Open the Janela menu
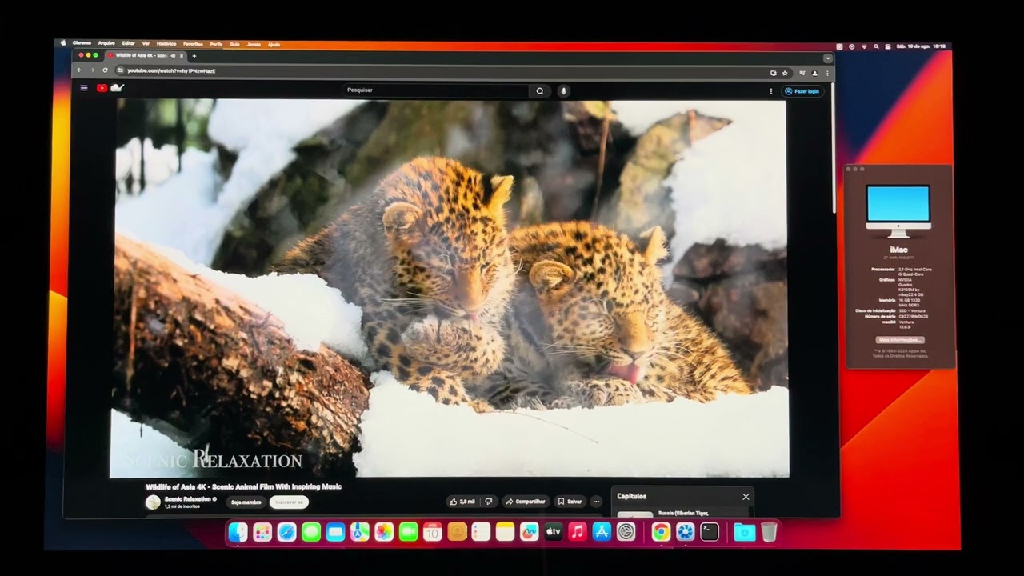This screenshot has width=1024, height=576. click(254, 44)
